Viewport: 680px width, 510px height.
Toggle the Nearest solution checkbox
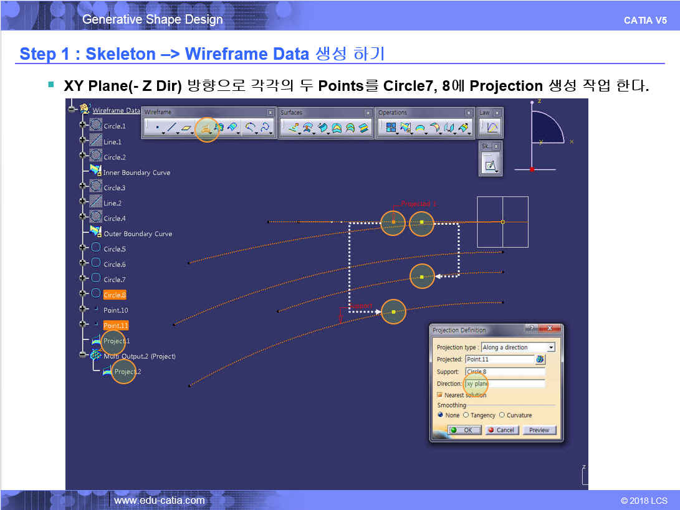(439, 395)
